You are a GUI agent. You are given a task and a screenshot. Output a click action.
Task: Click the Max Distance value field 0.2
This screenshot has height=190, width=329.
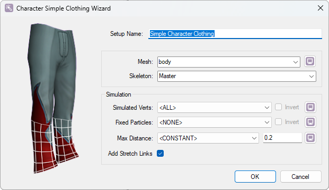[282, 138]
